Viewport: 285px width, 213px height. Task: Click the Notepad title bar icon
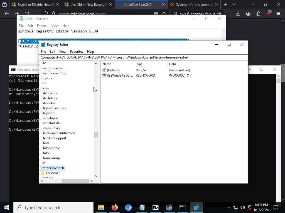21,19
